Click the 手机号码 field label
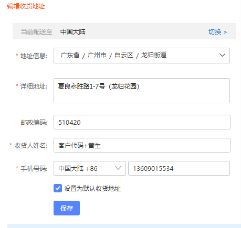This screenshot has height=228, width=241. pos(34,169)
